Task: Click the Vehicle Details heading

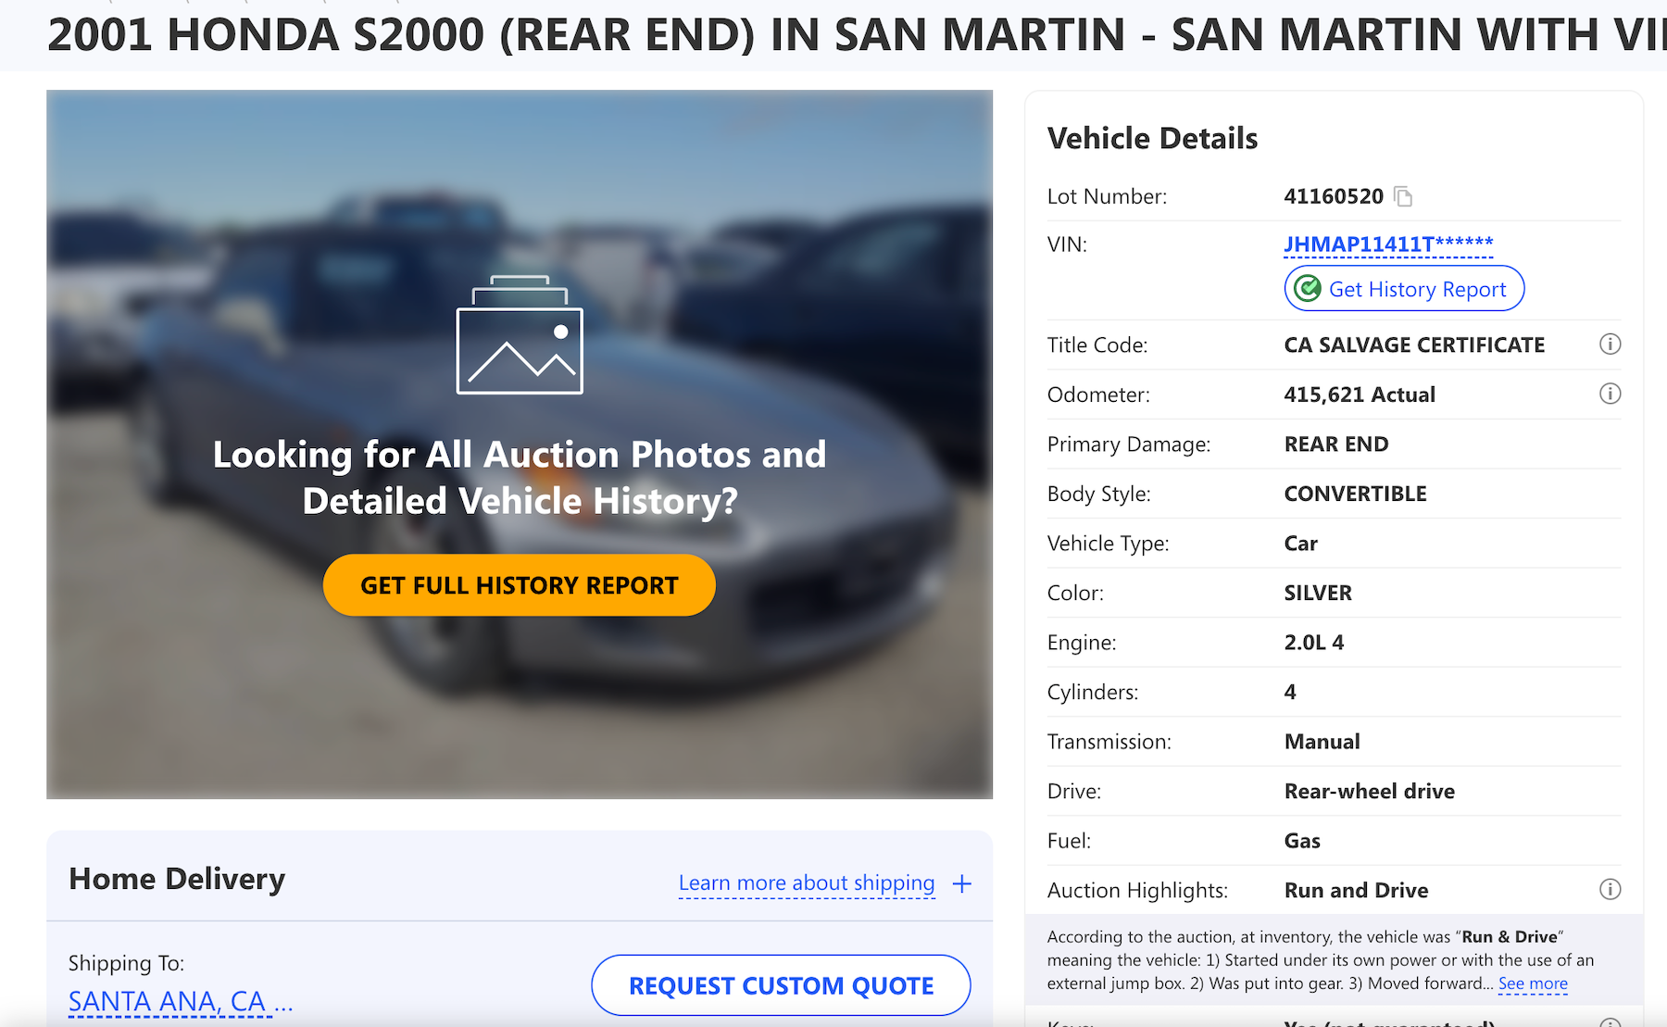Action: [1152, 139]
